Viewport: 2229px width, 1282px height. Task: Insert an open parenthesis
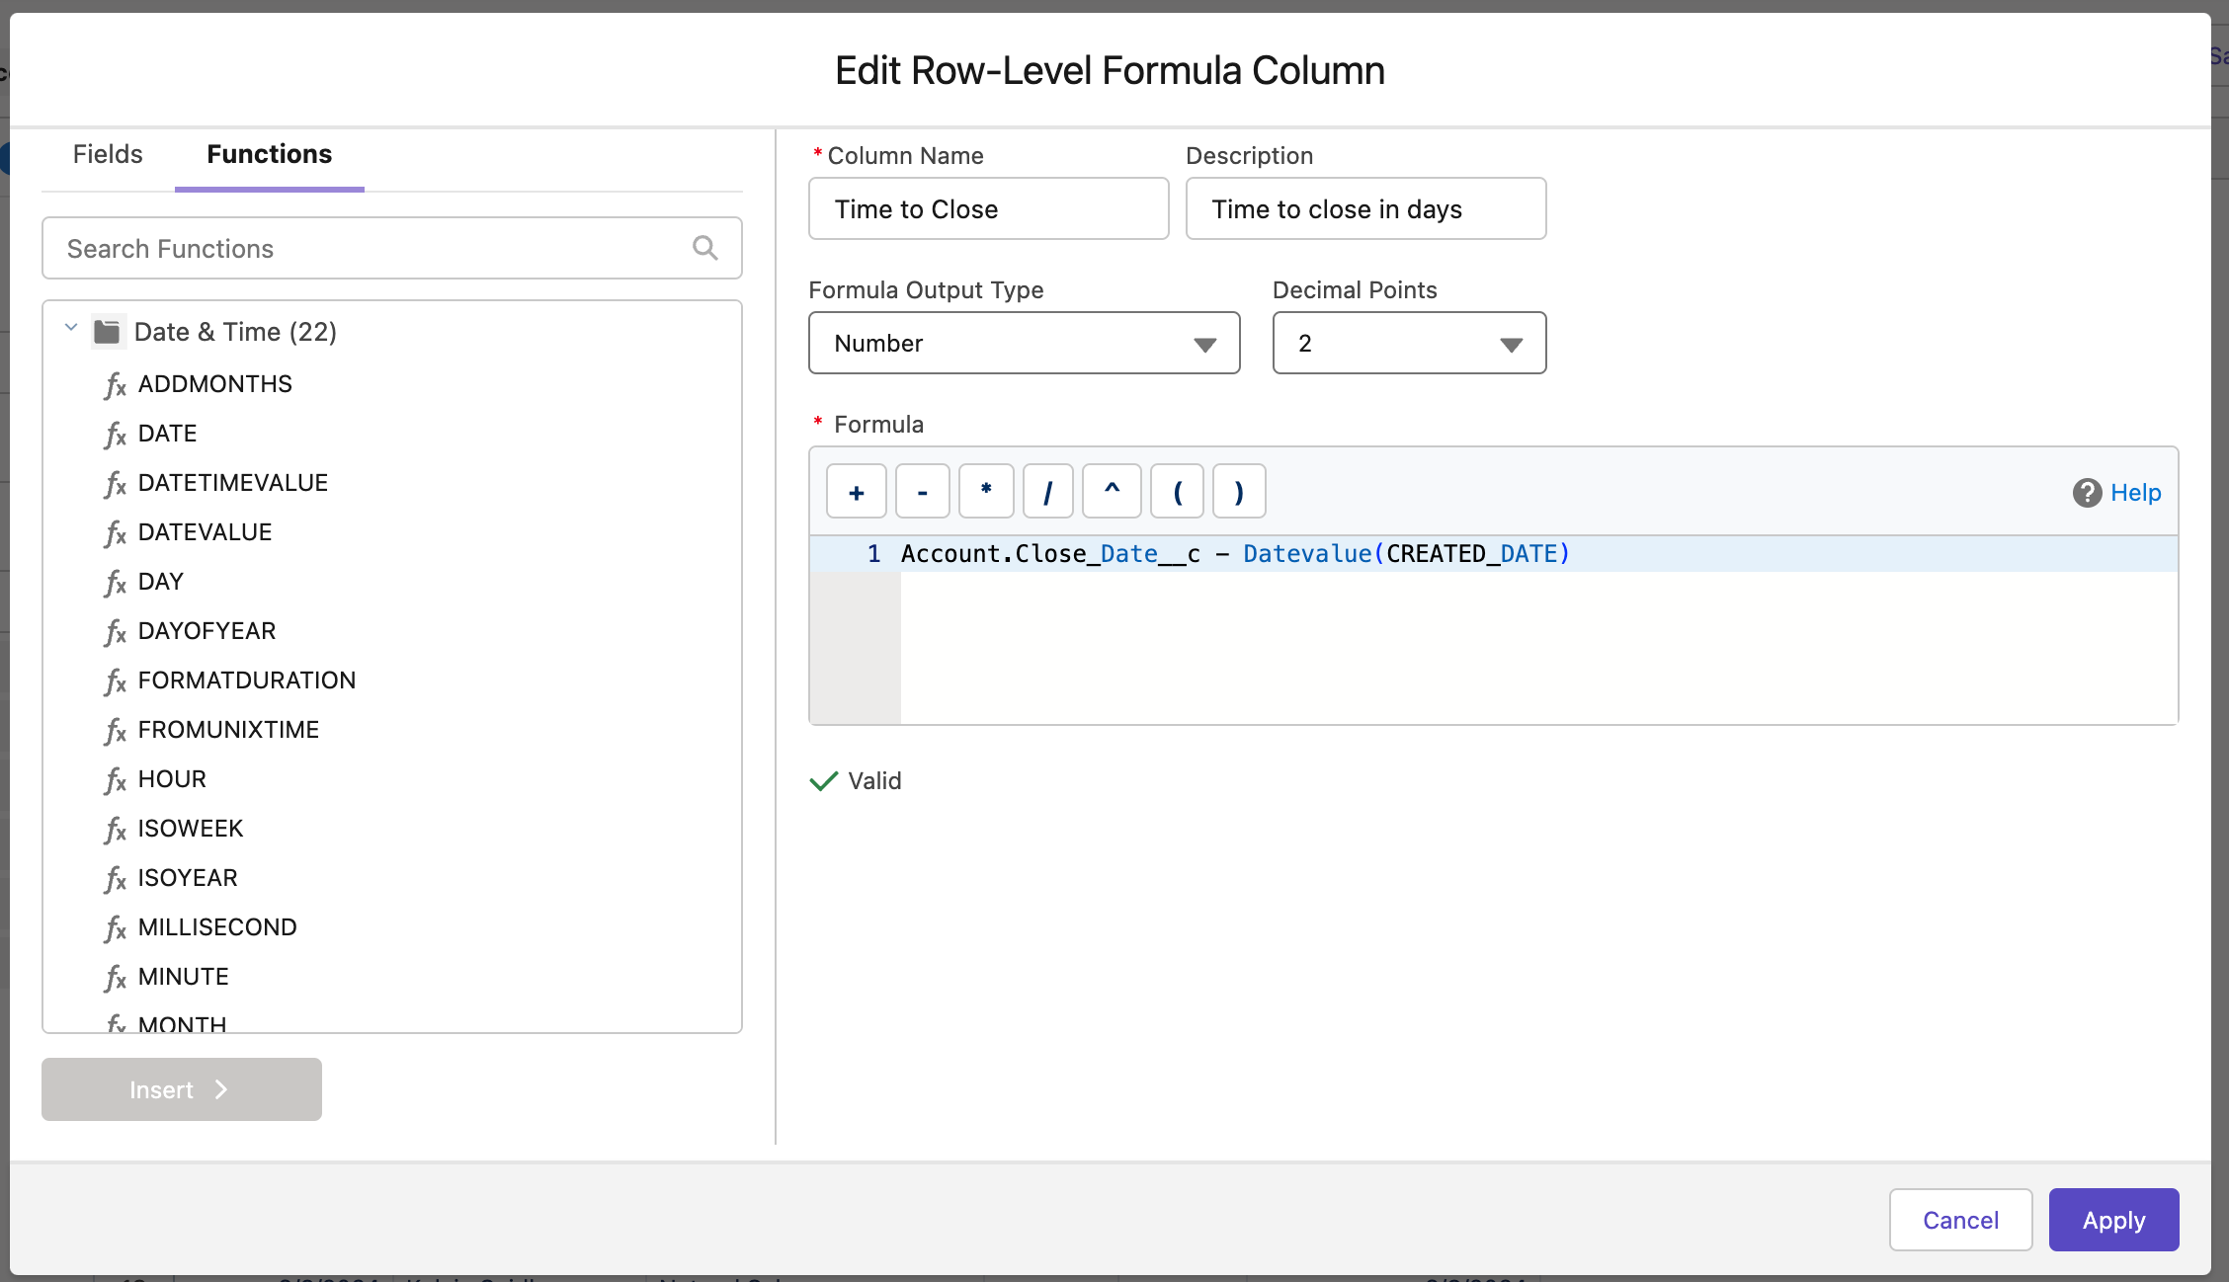[1177, 492]
